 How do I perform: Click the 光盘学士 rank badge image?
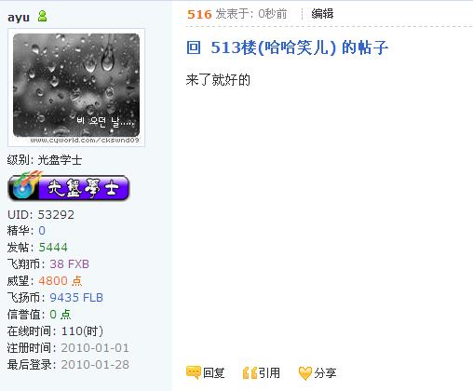pos(68,186)
